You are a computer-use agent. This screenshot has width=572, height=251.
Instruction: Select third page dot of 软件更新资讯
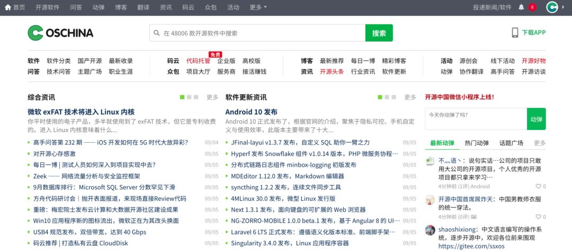(x=394, y=97)
